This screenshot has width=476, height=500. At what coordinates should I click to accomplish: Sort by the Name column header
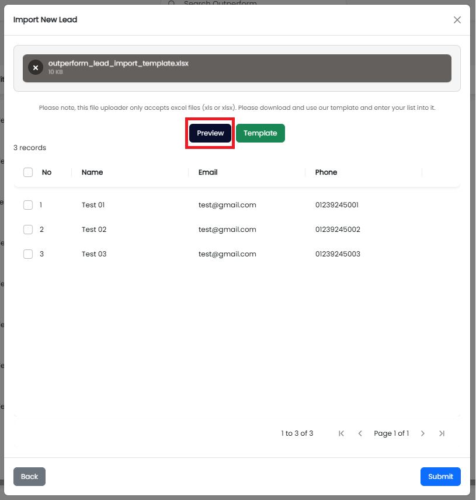[x=92, y=172]
